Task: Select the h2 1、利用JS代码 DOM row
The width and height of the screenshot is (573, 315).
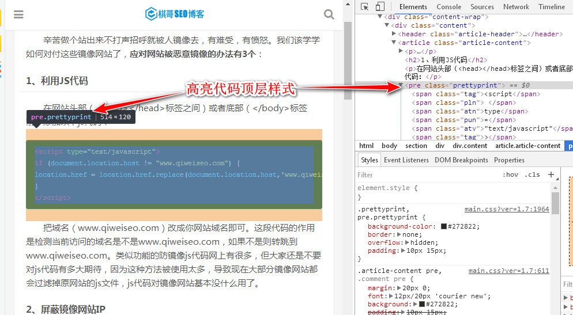Action: click(446, 60)
